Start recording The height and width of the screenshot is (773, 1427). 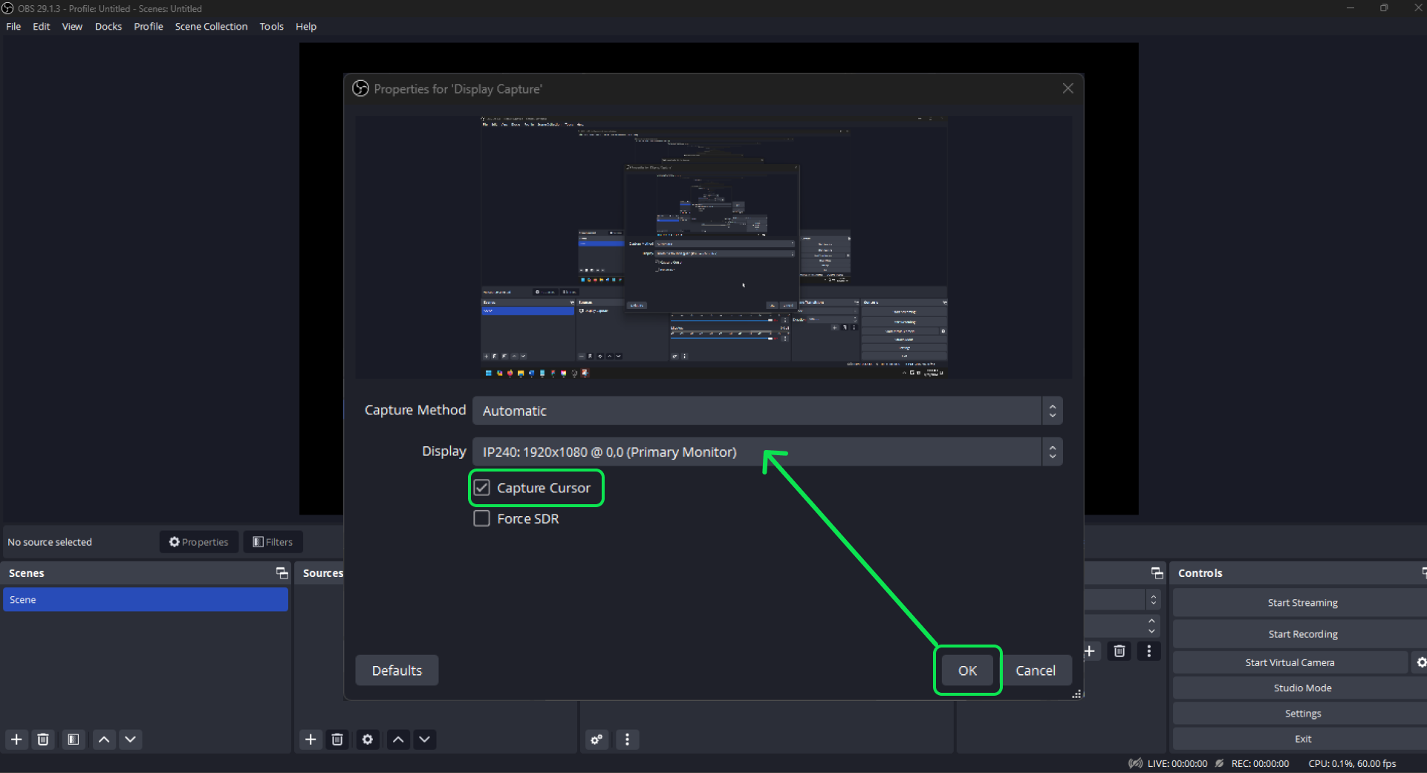[1302, 633]
